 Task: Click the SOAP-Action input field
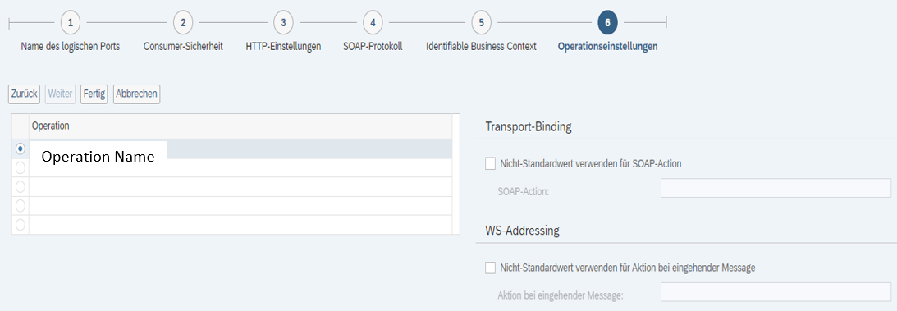tap(776, 188)
